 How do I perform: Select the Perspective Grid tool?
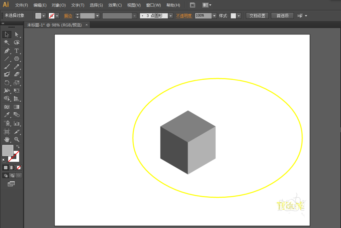coord(16,98)
